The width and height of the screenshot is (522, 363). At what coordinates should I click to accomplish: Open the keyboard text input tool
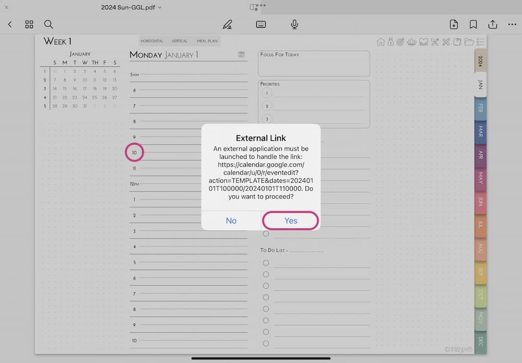pyautogui.click(x=261, y=25)
